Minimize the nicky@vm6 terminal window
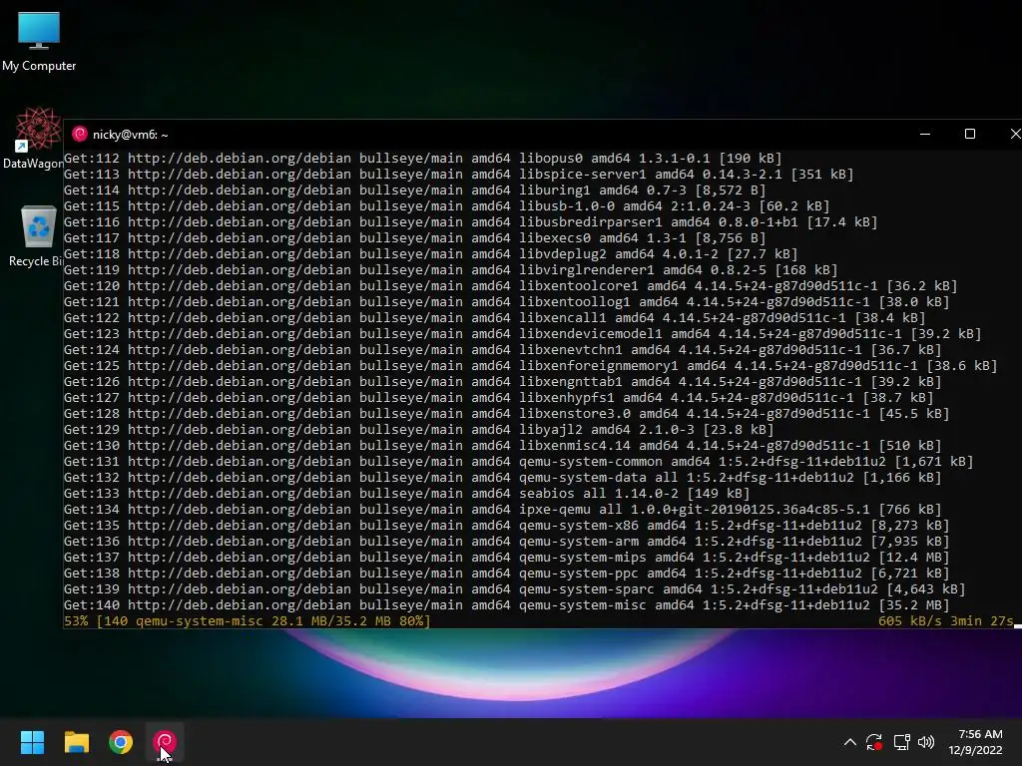This screenshot has height=766, width=1022. [x=925, y=135]
